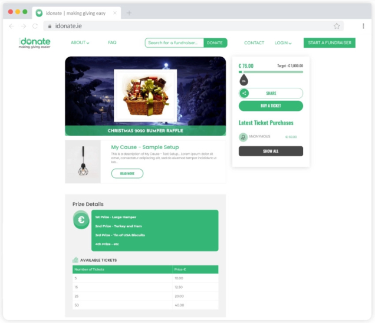
Task: Click the SHOW ALL purchases button
Action: [271, 151]
